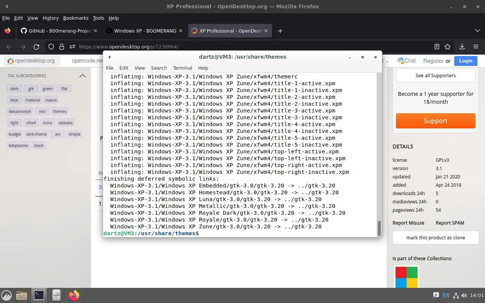Open the terminal Help menu
485x303 pixels.
coord(203,68)
